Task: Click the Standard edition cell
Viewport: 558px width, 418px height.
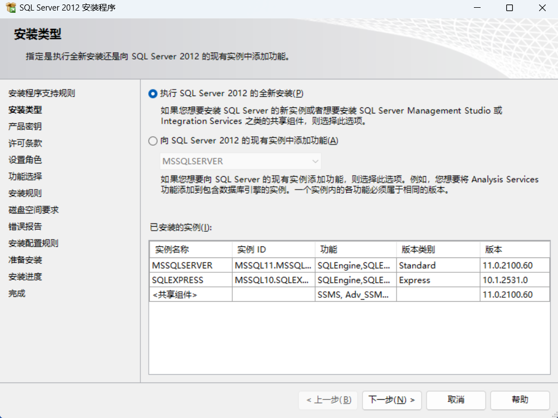Action: tap(438, 265)
